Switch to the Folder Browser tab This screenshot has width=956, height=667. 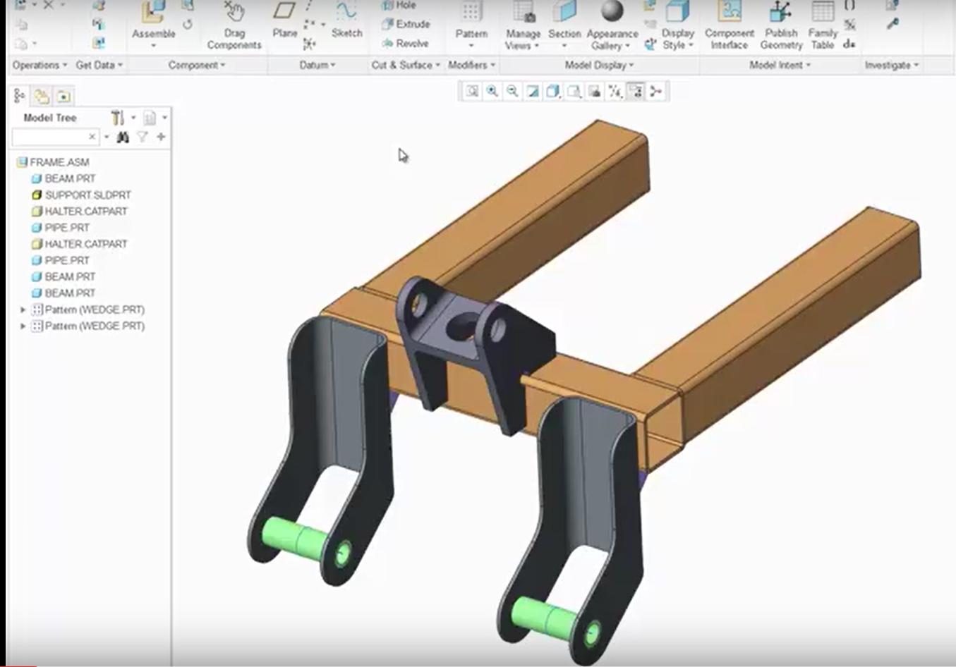coord(42,96)
